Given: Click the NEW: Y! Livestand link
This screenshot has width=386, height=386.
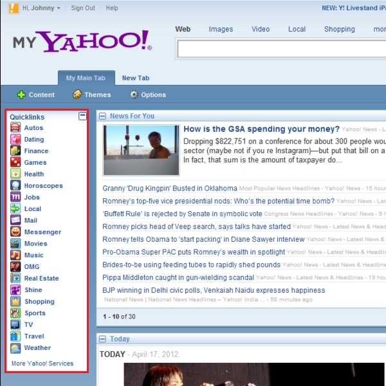Looking at the screenshot, I should 354,8.
